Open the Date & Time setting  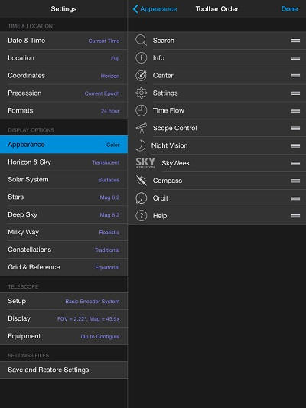[x=63, y=41]
